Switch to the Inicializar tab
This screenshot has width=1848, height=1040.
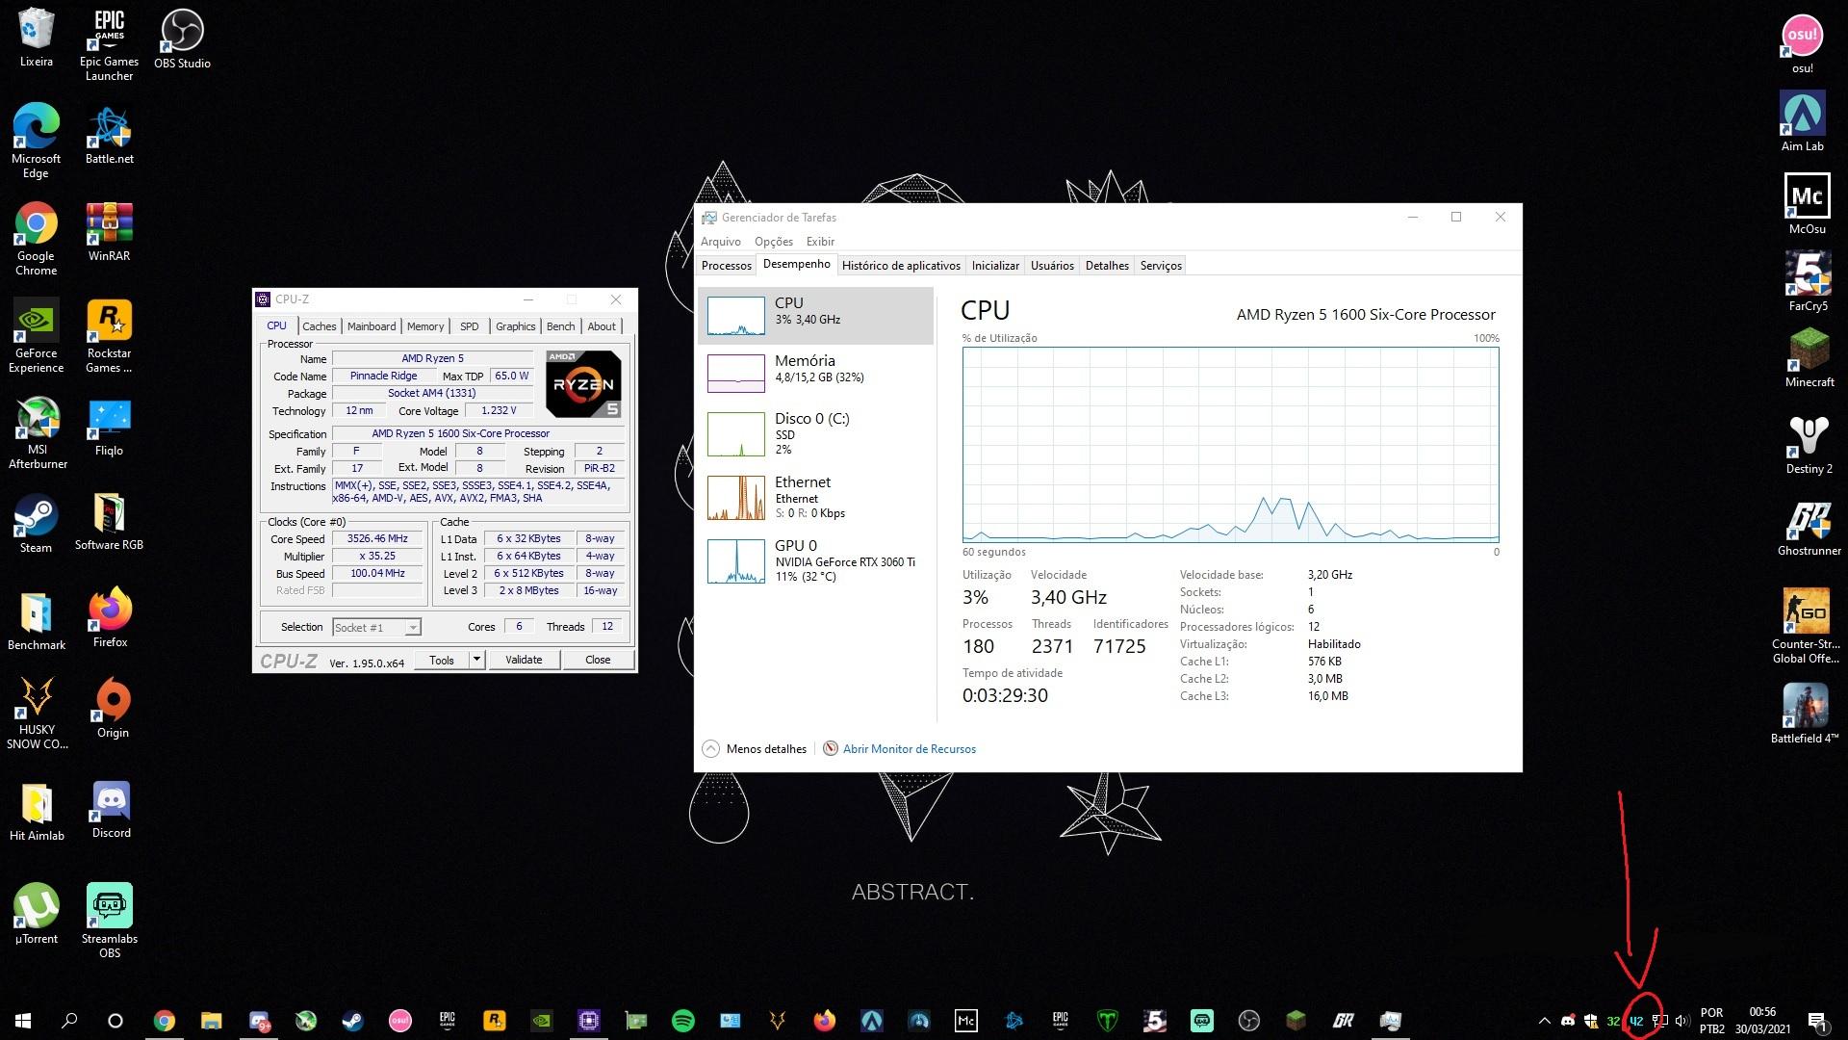coord(995,265)
